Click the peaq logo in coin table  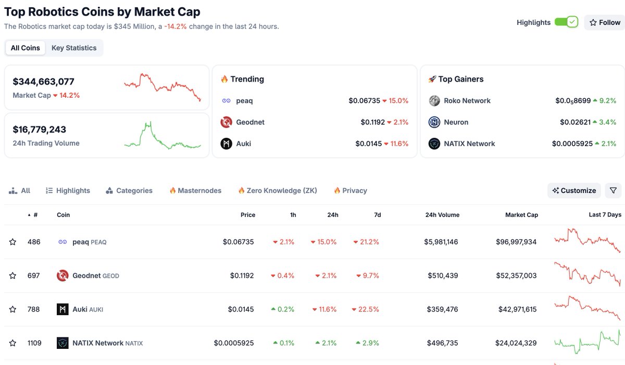(63, 242)
